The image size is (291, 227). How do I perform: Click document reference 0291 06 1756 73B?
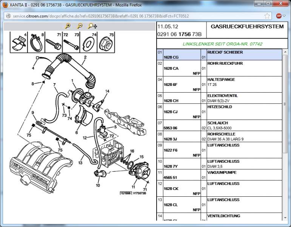tap(179, 34)
